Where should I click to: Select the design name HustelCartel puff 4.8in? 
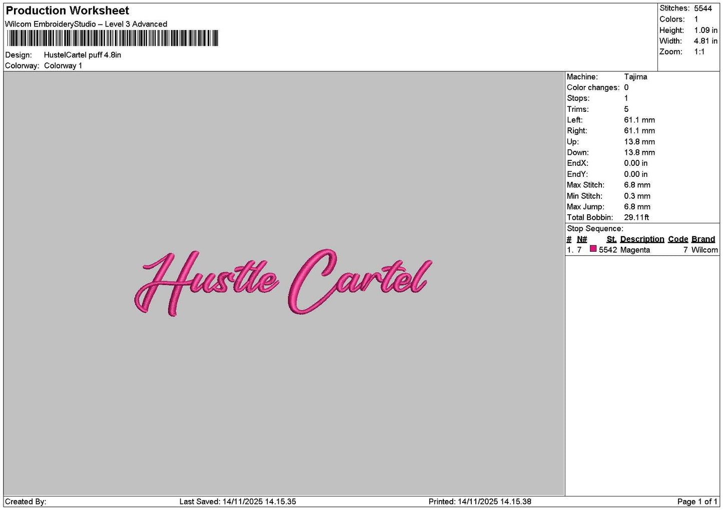coord(83,55)
